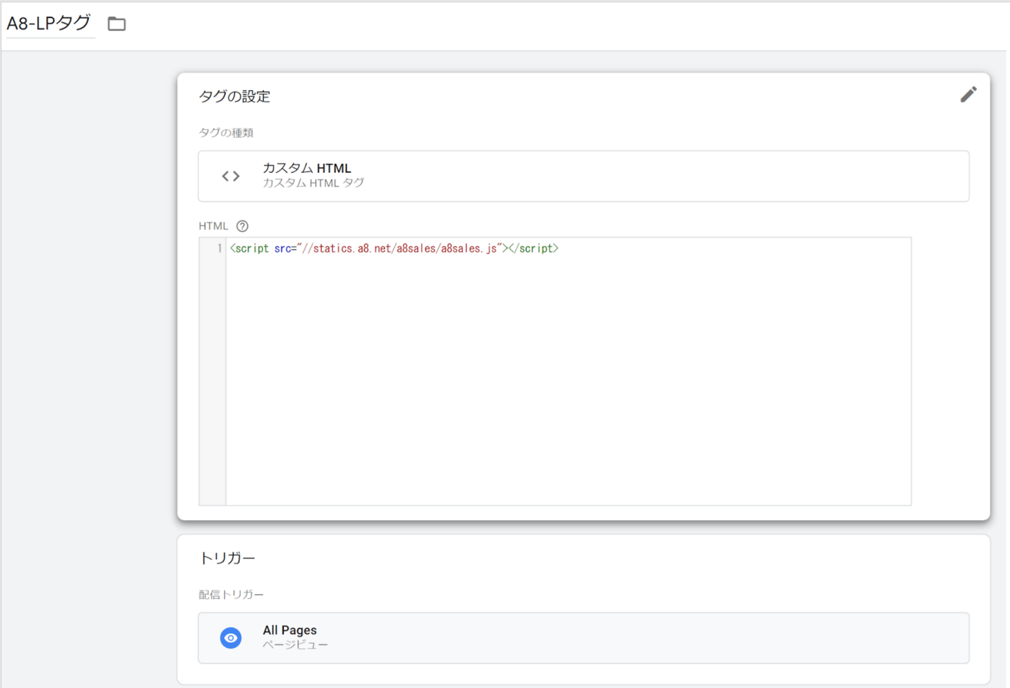Click the folder icon beside the tag name
This screenshot has height=688, width=1010.
pos(117,23)
